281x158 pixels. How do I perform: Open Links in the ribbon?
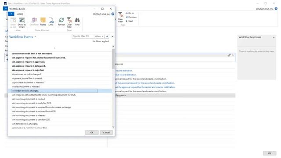51,22
